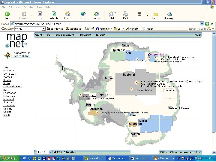Open Advanced options in bottom bar
The height and width of the screenshot is (162, 216).
click(187, 152)
